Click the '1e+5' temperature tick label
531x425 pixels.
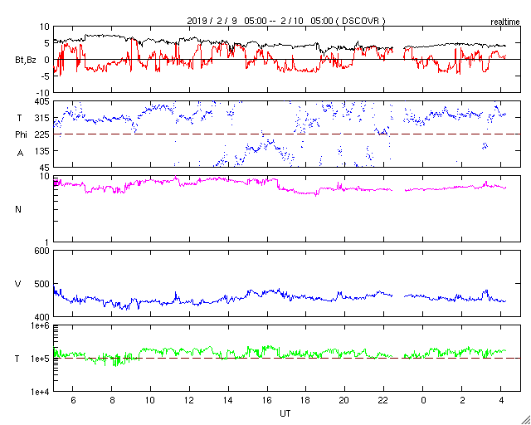pos(41,359)
